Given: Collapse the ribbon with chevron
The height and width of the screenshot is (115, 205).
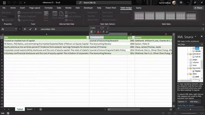Looking at the screenshot, I should point(203,24).
